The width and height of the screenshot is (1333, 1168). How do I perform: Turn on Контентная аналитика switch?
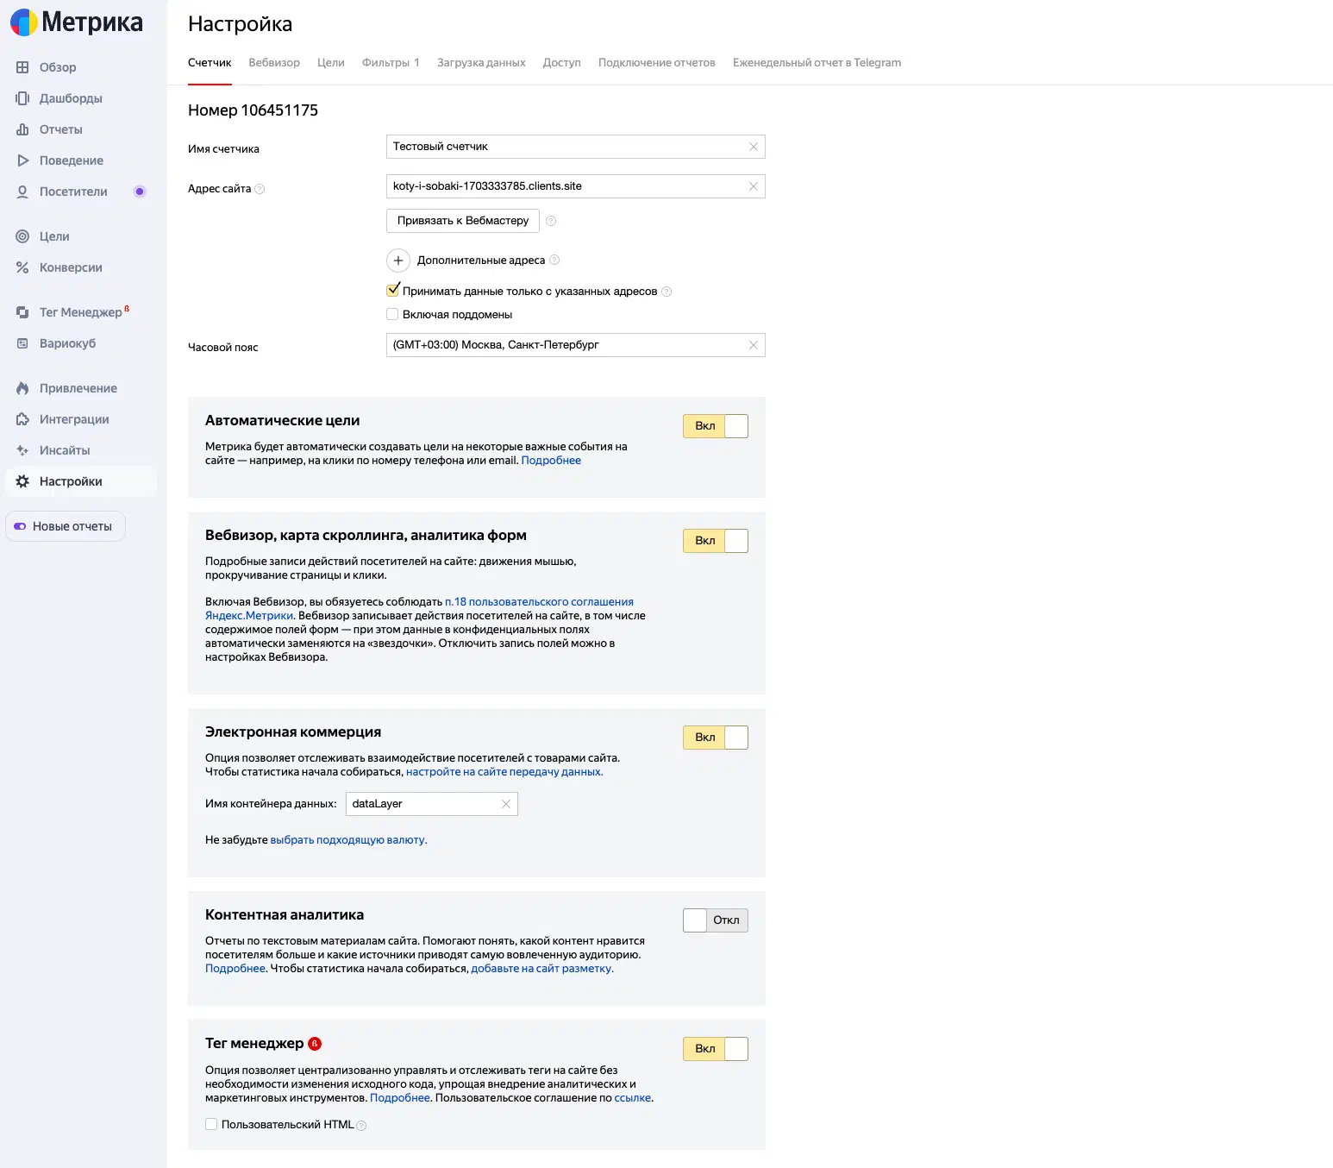click(716, 920)
